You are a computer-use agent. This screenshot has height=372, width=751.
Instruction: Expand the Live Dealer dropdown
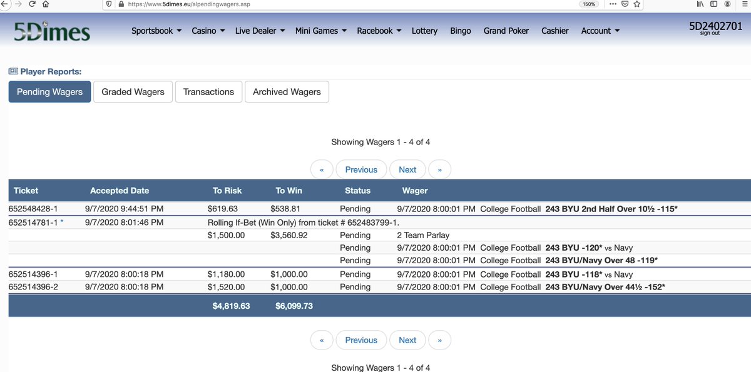tap(260, 31)
